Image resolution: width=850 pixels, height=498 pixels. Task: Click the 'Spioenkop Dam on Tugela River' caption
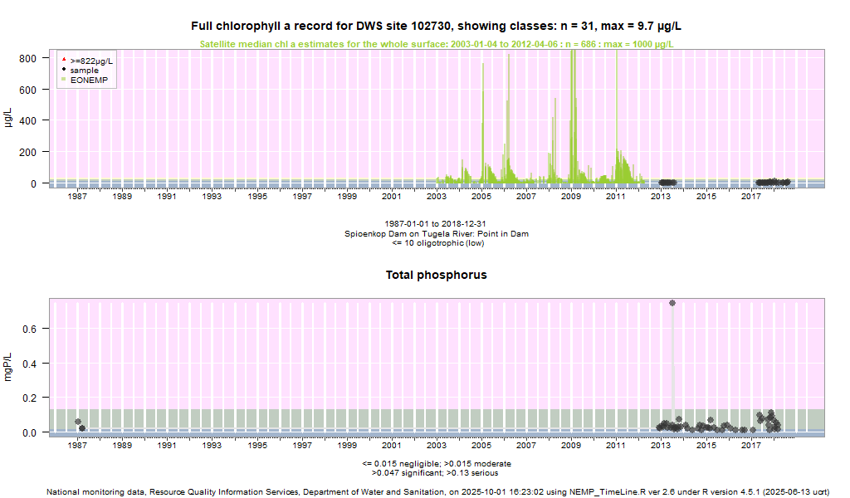pos(436,234)
